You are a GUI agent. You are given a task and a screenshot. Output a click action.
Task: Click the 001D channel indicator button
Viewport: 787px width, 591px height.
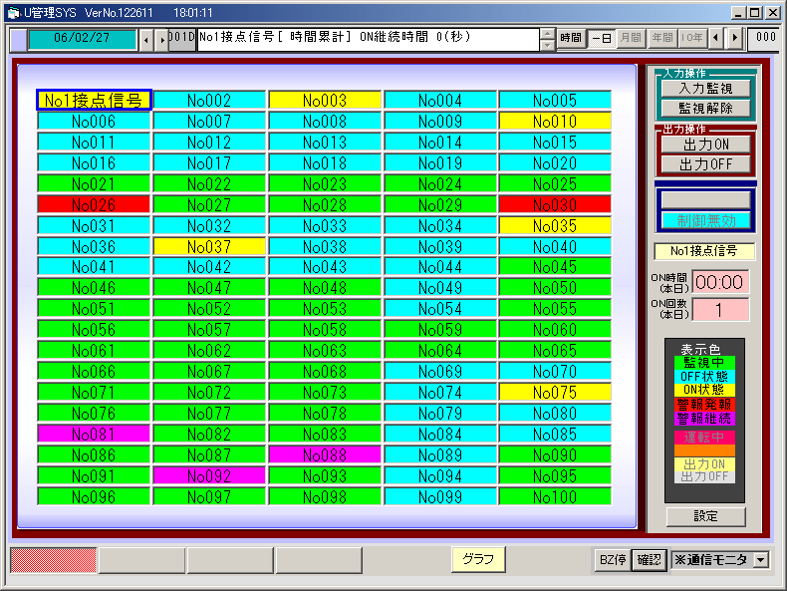coord(181,38)
